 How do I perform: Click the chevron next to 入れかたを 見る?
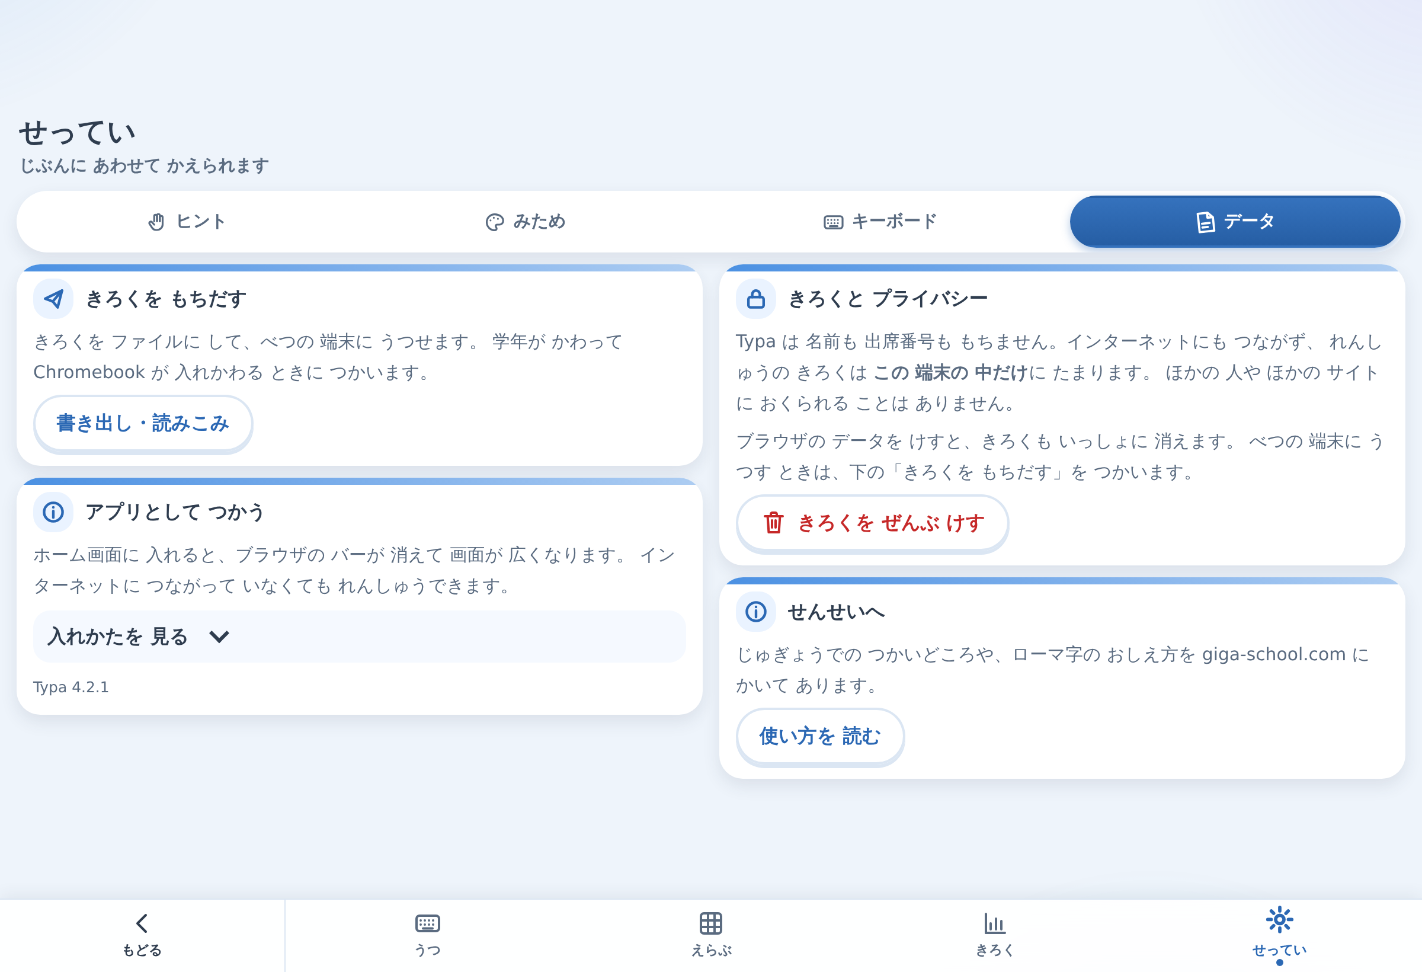click(219, 637)
